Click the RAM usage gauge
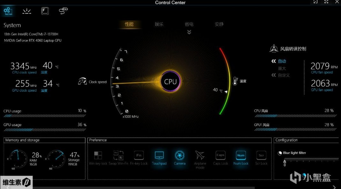Screen dimensions: 341x189 [18, 159]
